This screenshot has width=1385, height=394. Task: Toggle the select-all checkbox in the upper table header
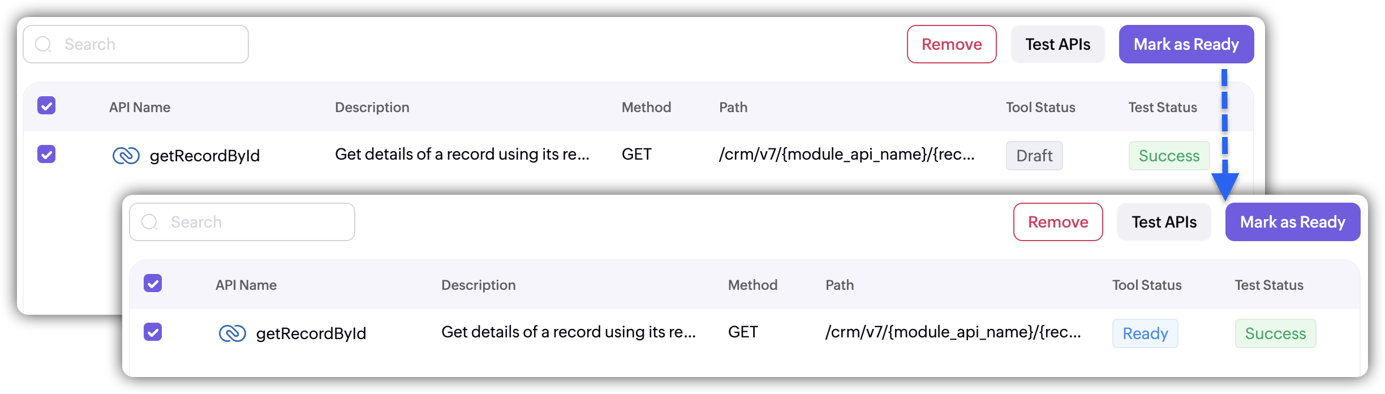click(x=46, y=105)
